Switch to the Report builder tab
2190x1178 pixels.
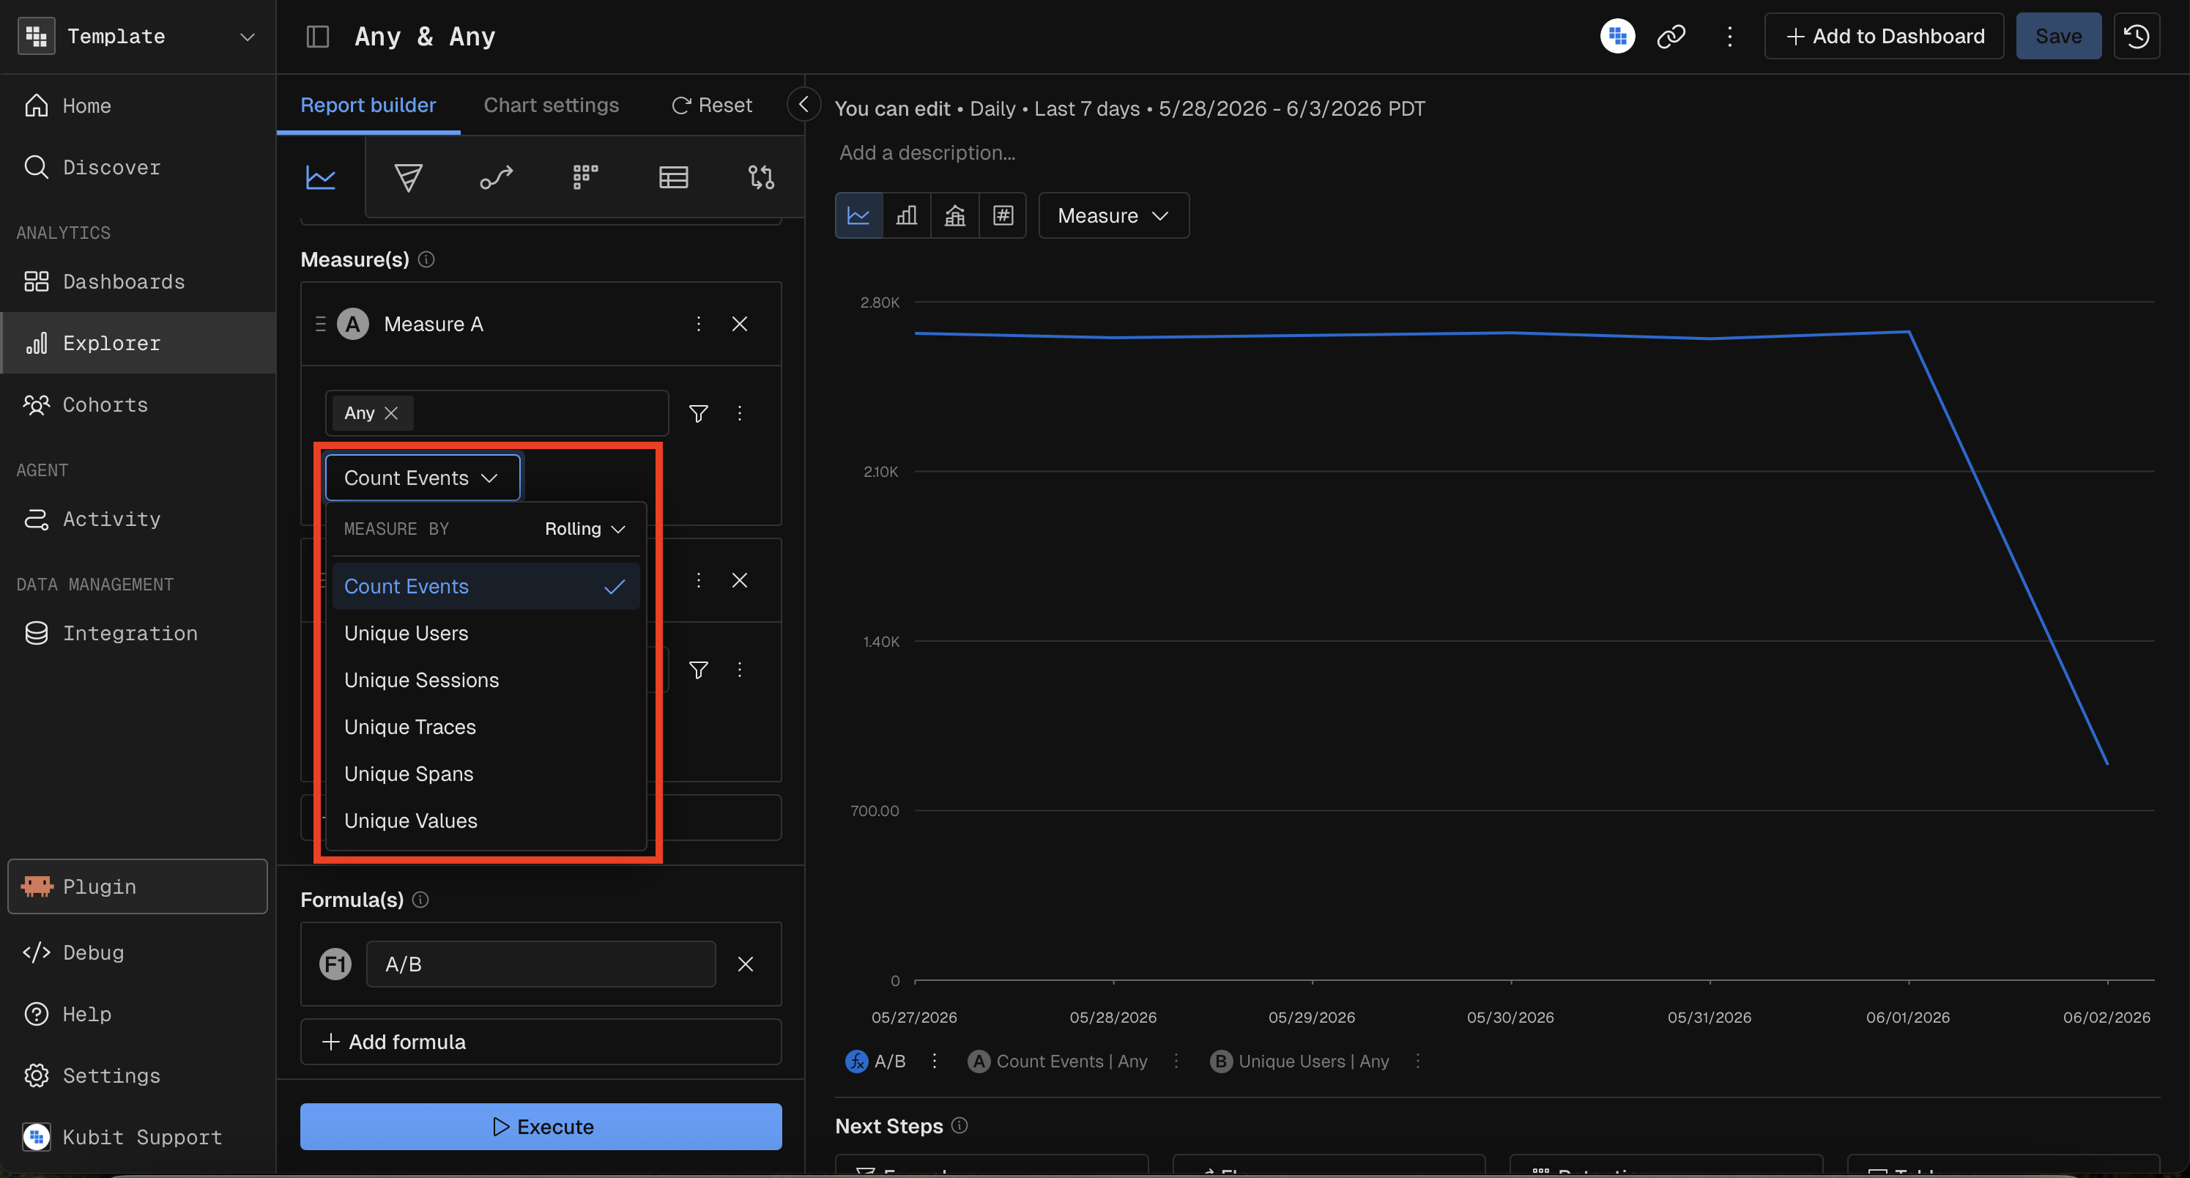tap(368, 105)
